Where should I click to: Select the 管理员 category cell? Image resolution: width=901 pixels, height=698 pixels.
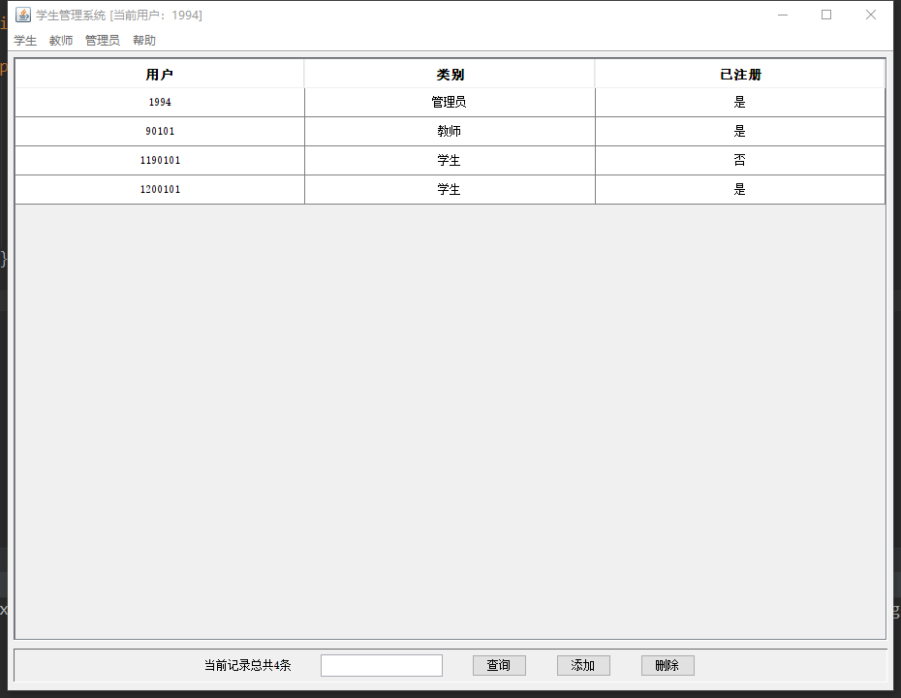click(x=450, y=103)
